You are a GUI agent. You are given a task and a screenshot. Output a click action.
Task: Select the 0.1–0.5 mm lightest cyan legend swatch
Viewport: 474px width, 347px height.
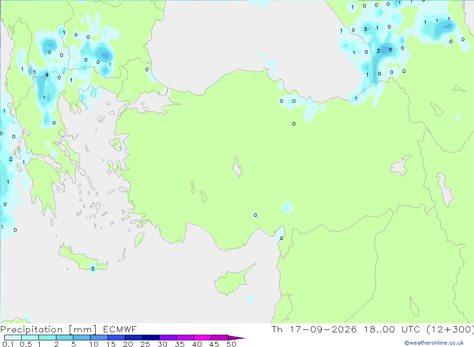click(13, 338)
